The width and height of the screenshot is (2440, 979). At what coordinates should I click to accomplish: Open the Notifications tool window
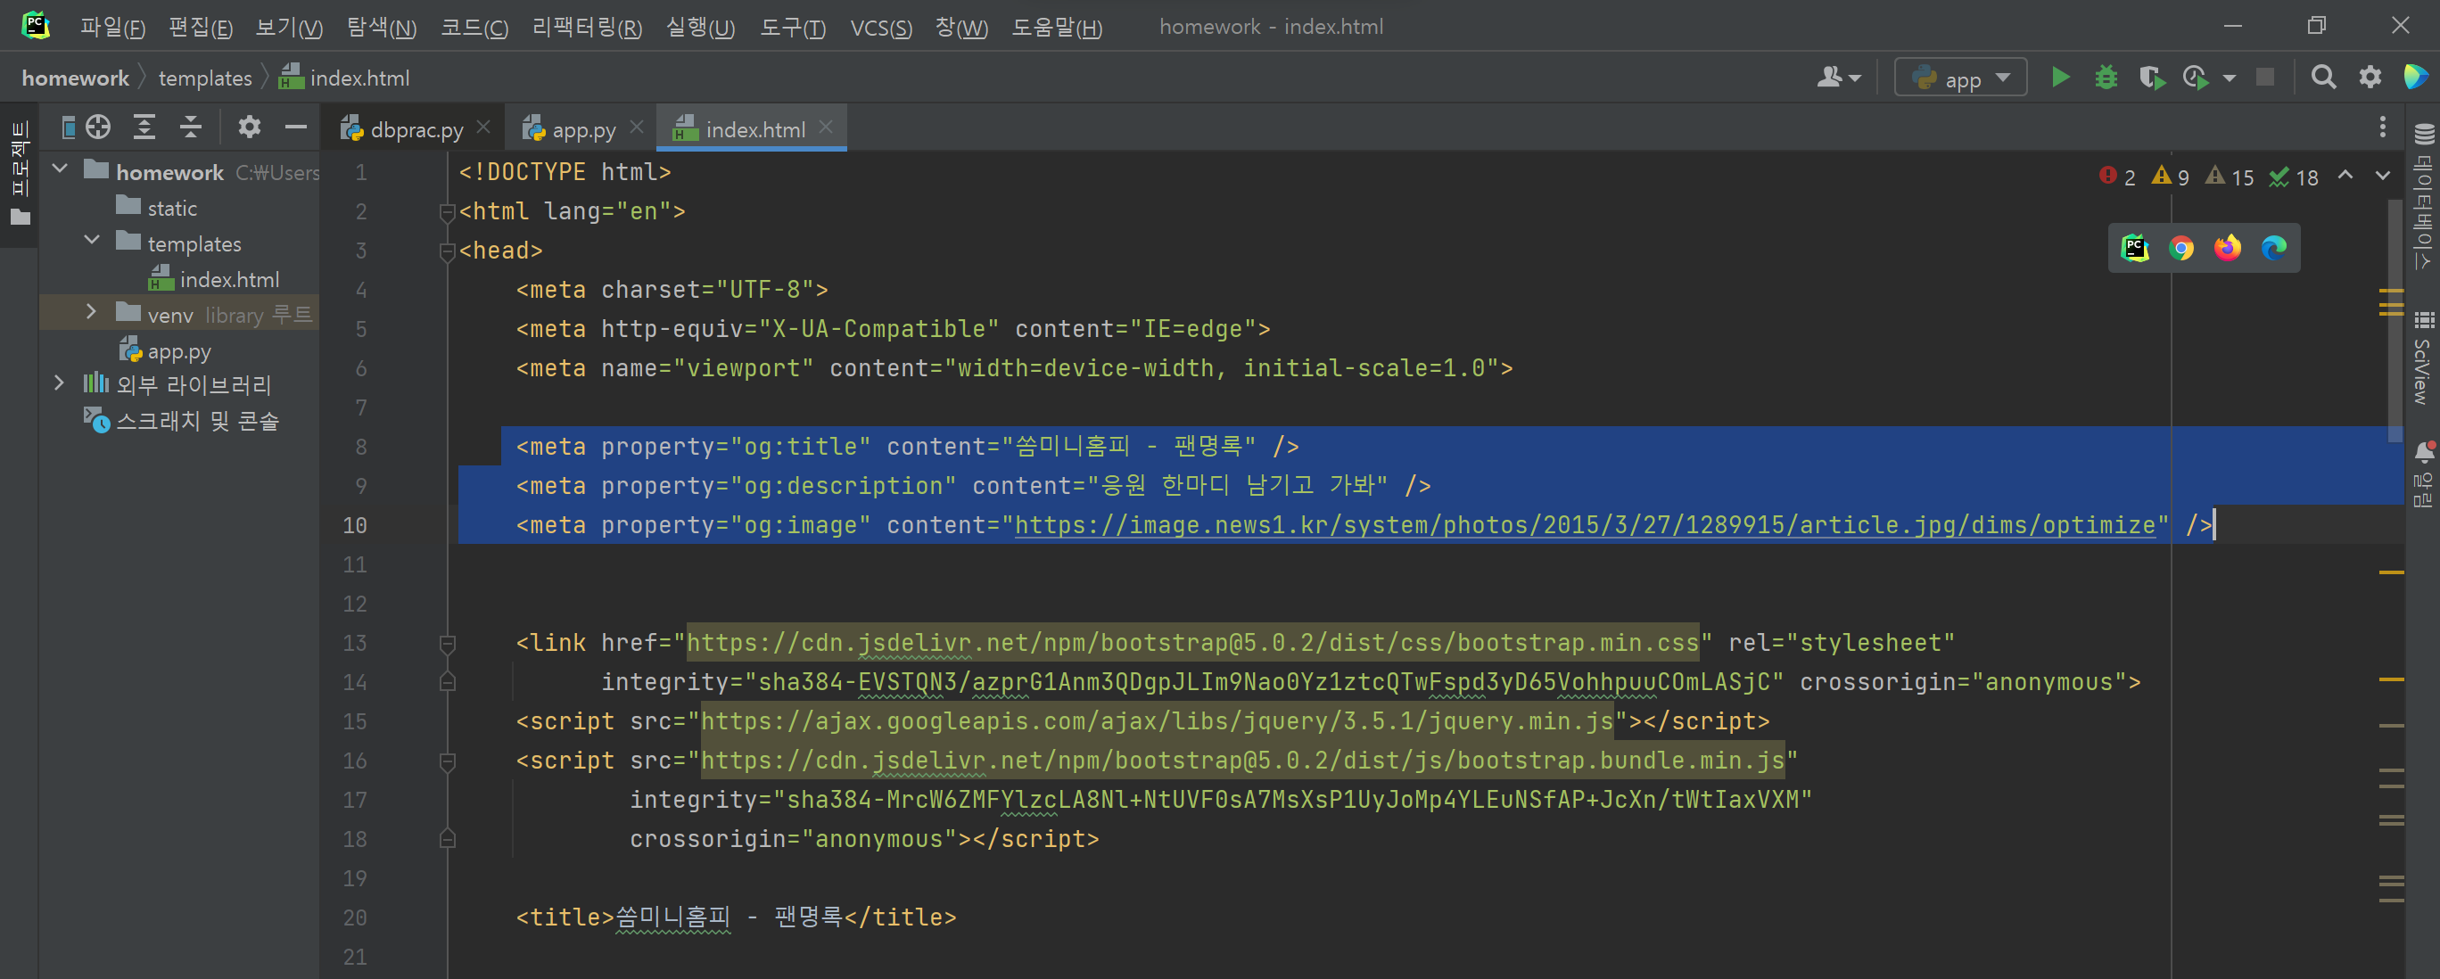2424,474
